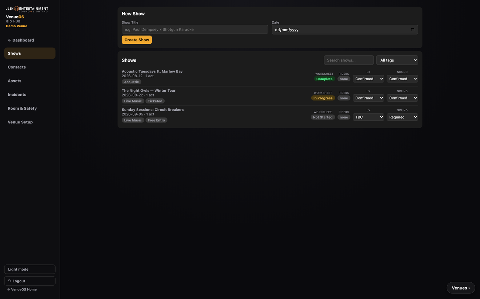
Task: Open the Contacts section
Action: click(x=30, y=67)
